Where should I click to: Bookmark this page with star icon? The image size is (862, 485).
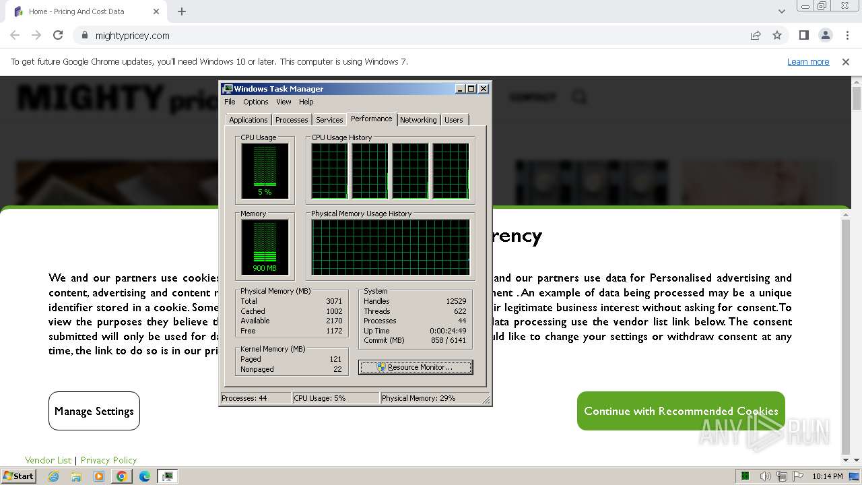[x=777, y=35]
